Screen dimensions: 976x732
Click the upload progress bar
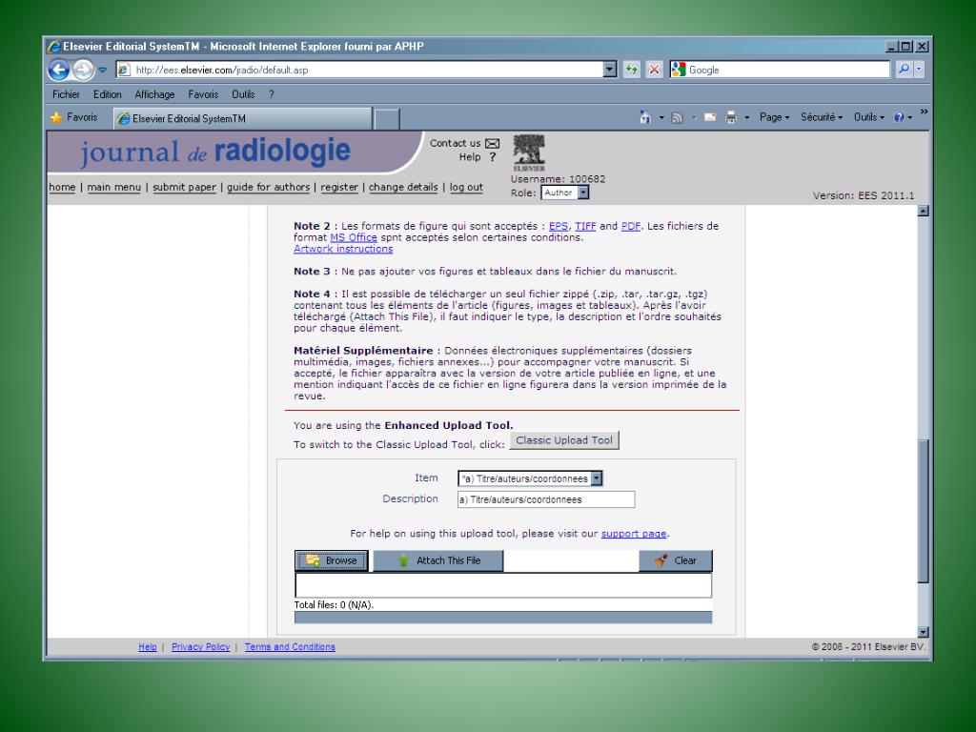(x=503, y=617)
